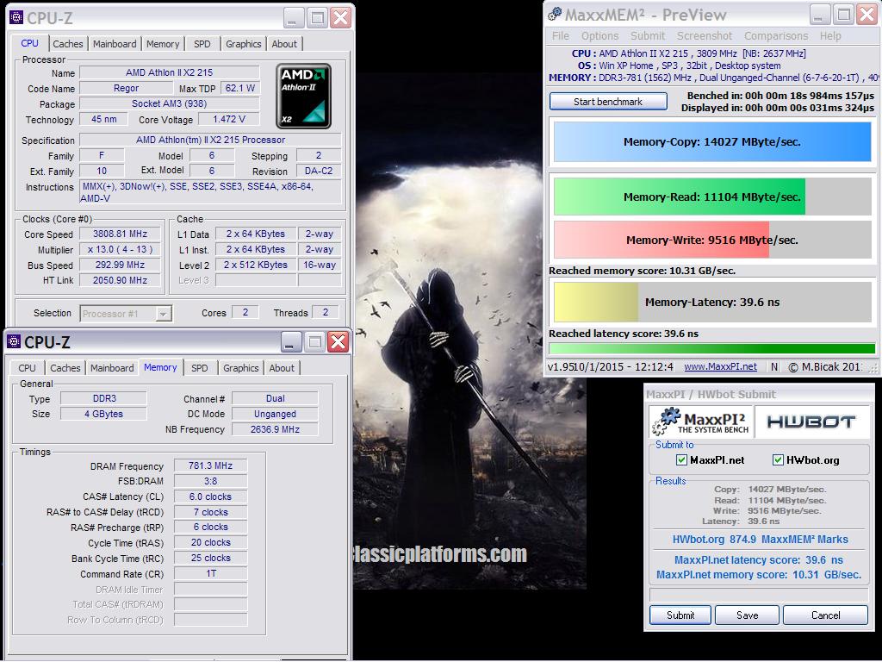Click the Memory-Write 9516 MByte/sec bar

(x=712, y=240)
